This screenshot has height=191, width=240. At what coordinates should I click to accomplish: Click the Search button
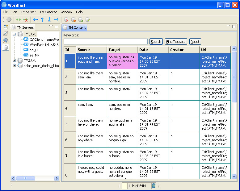click(156, 42)
